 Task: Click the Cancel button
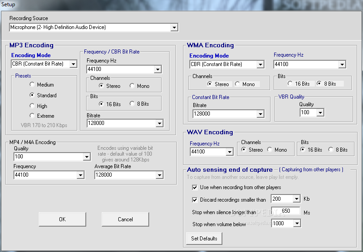click(x=125, y=219)
